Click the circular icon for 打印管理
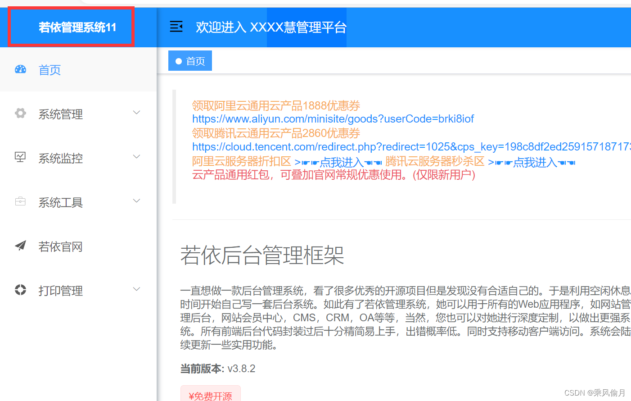The height and width of the screenshot is (401, 631). pos(20,290)
